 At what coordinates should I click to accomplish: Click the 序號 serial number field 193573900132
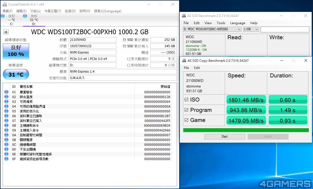[92, 46]
